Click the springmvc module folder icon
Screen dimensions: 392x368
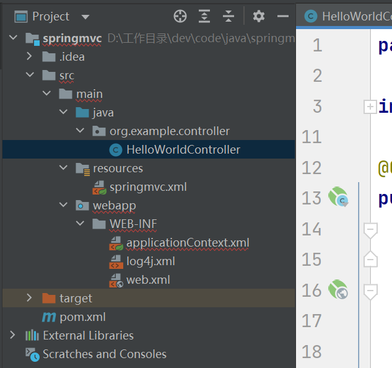point(32,39)
